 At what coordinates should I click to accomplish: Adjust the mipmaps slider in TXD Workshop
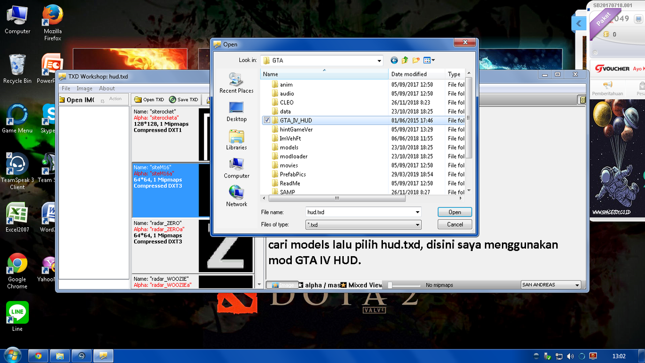[390, 285]
